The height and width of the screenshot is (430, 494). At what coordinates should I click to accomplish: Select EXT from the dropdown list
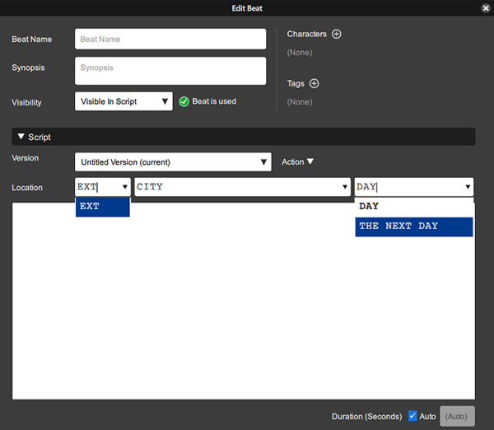tap(102, 207)
